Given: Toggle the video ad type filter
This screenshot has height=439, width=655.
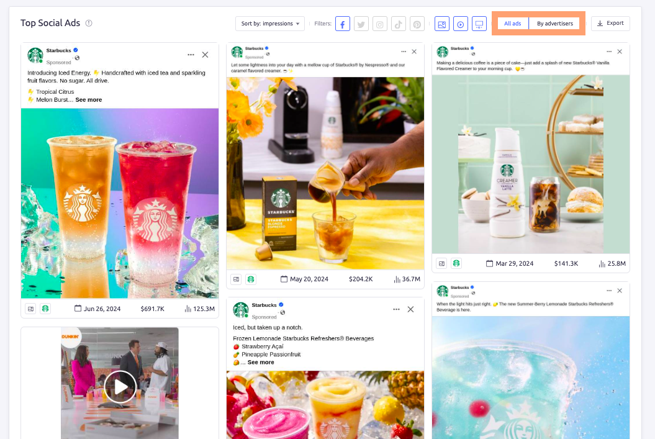Looking at the screenshot, I should click(x=460, y=23).
